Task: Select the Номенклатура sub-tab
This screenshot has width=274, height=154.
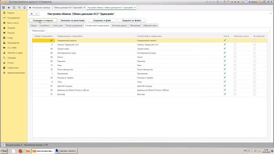Action: coord(38,31)
